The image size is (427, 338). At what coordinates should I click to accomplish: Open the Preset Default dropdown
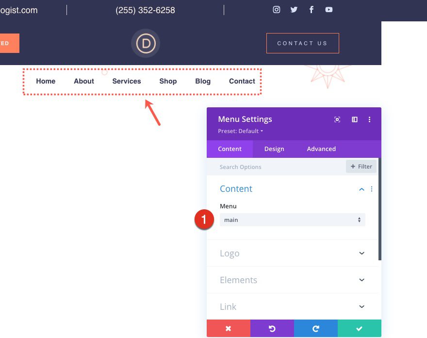pos(240,131)
